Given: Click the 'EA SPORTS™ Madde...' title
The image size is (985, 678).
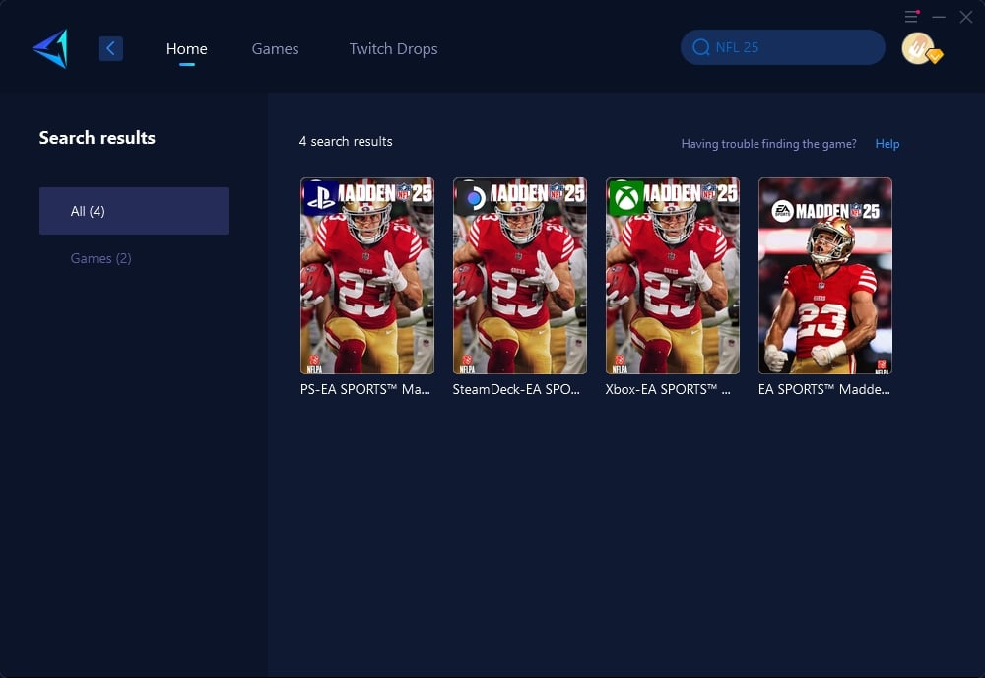Looking at the screenshot, I should pos(824,389).
